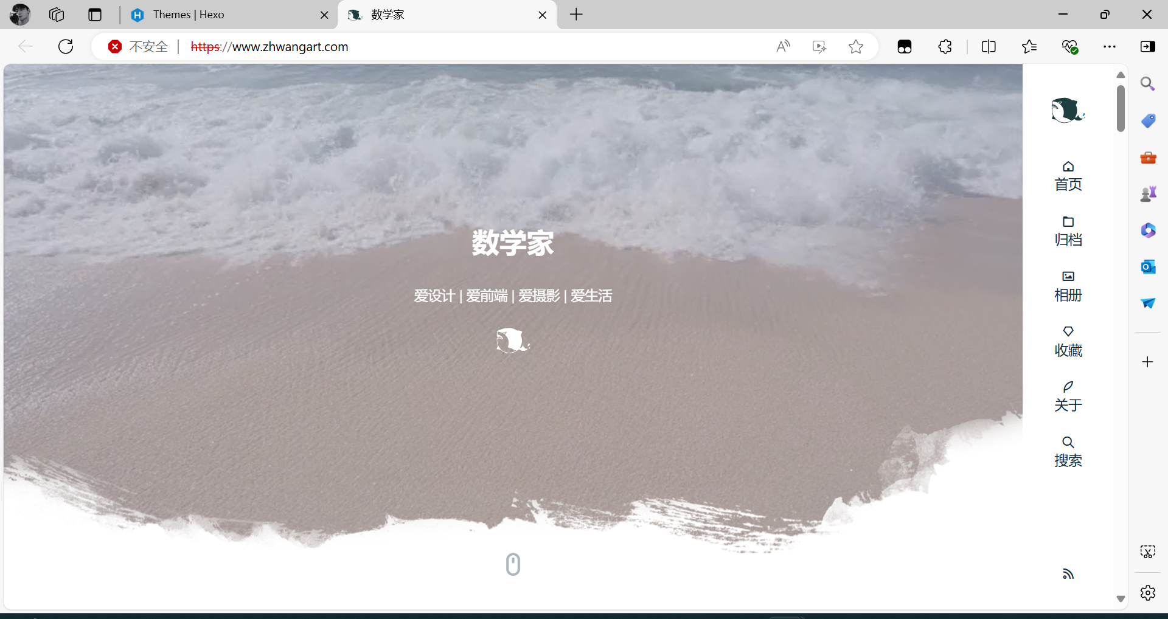The height and width of the screenshot is (619, 1168).
Task: Open the Settings and more menu
Action: point(1110,47)
